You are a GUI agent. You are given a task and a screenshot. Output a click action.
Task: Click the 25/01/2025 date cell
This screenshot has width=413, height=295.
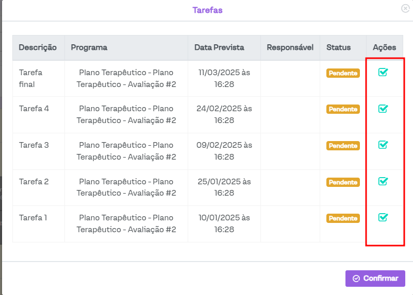coord(224,187)
